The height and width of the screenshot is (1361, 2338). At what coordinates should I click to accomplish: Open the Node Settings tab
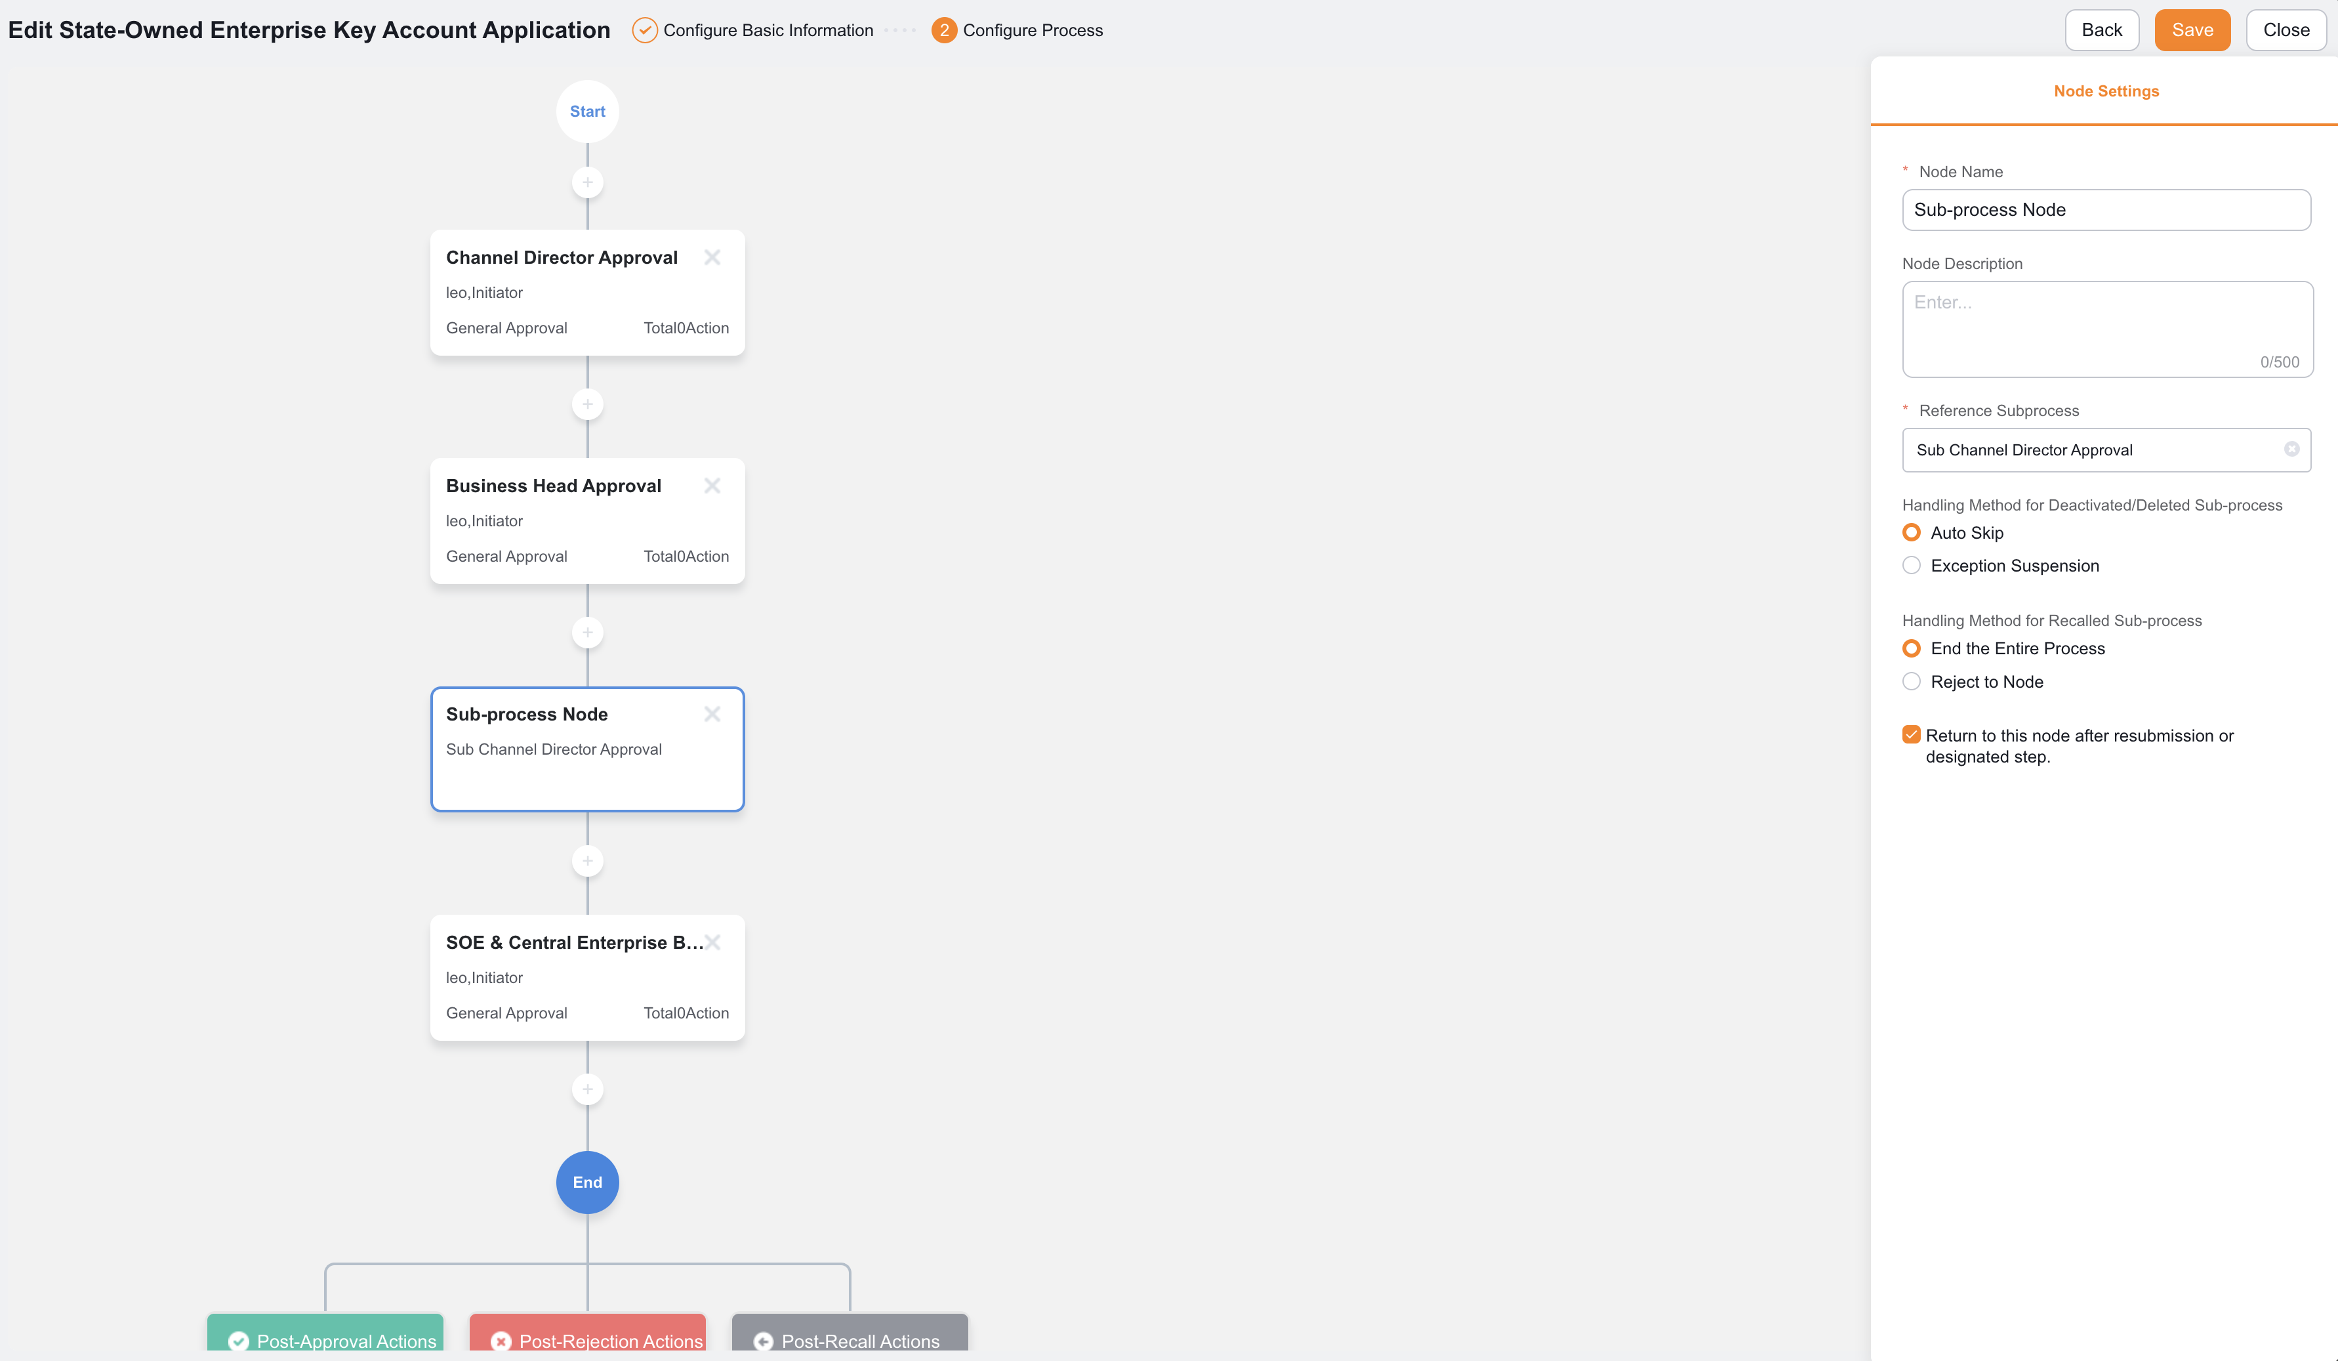2106,91
